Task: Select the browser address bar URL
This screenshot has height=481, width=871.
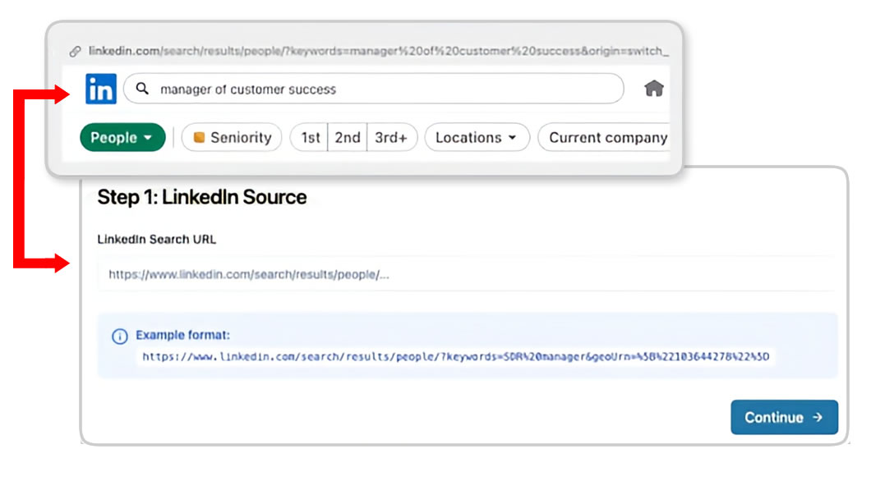Action: tap(378, 51)
